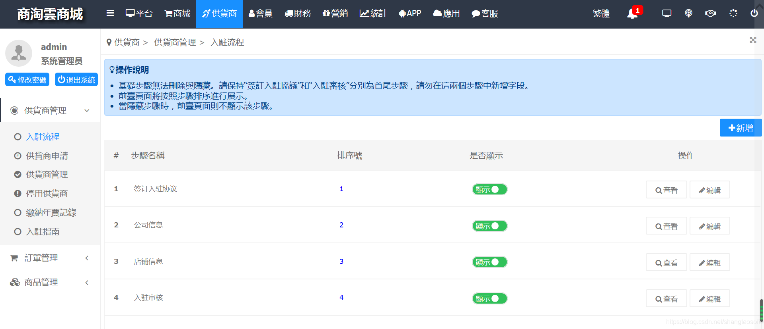Collapse the 供貨商管理 sidebar section
The width and height of the screenshot is (764, 329).
coord(50,110)
